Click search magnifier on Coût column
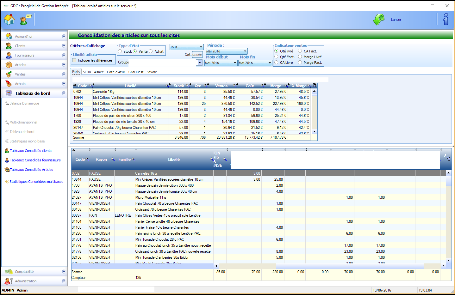The width and height of the screenshot is (455, 295). (263, 86)
